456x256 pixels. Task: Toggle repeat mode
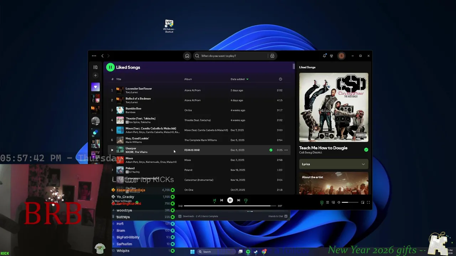pyautogui.click(x=246, y=201)
